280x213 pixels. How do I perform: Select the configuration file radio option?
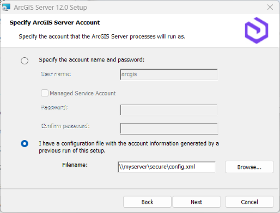point(25,144)
